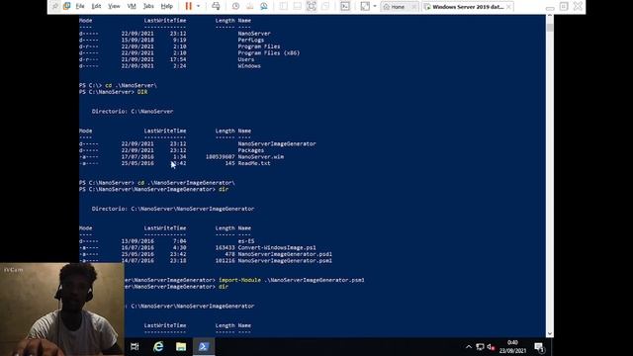Open the View menu
Image resolution: width=633 pixels, height=356 pixels.
coord(114,6)
